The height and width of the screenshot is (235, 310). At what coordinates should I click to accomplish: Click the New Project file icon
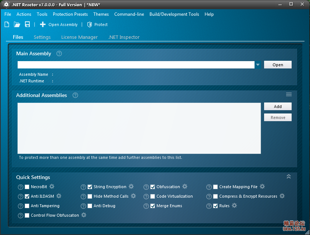pyautogui.click(x=7, y=25)
